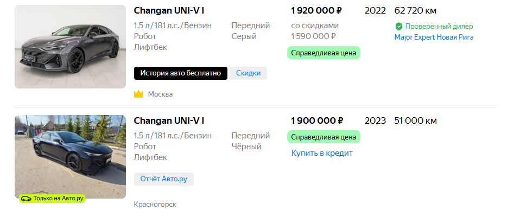
Task: Click the yellow crown icon near Москва
Action: pyautogui.click(x=138, y=94)
